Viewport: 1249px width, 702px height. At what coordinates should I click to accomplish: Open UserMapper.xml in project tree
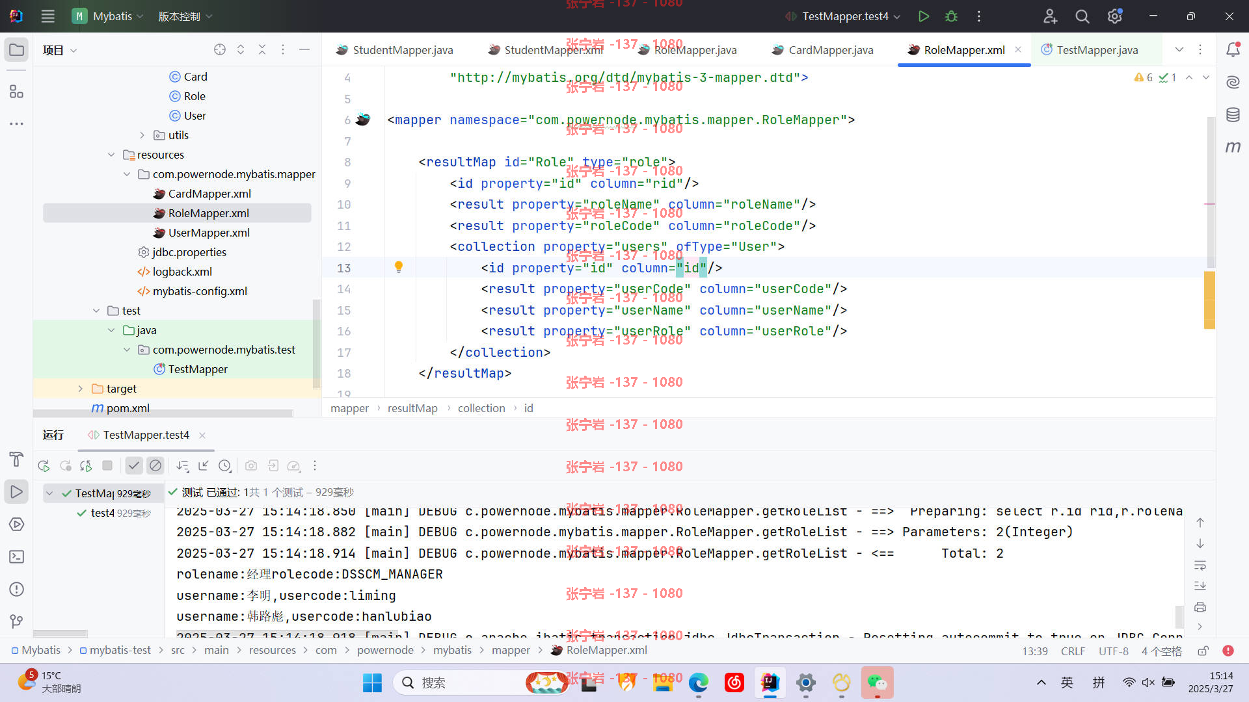pyautogui.click(x=202, y=233)
